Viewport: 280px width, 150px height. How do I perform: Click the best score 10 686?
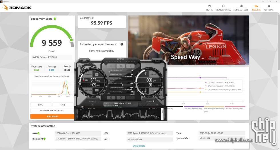(67, 70)
